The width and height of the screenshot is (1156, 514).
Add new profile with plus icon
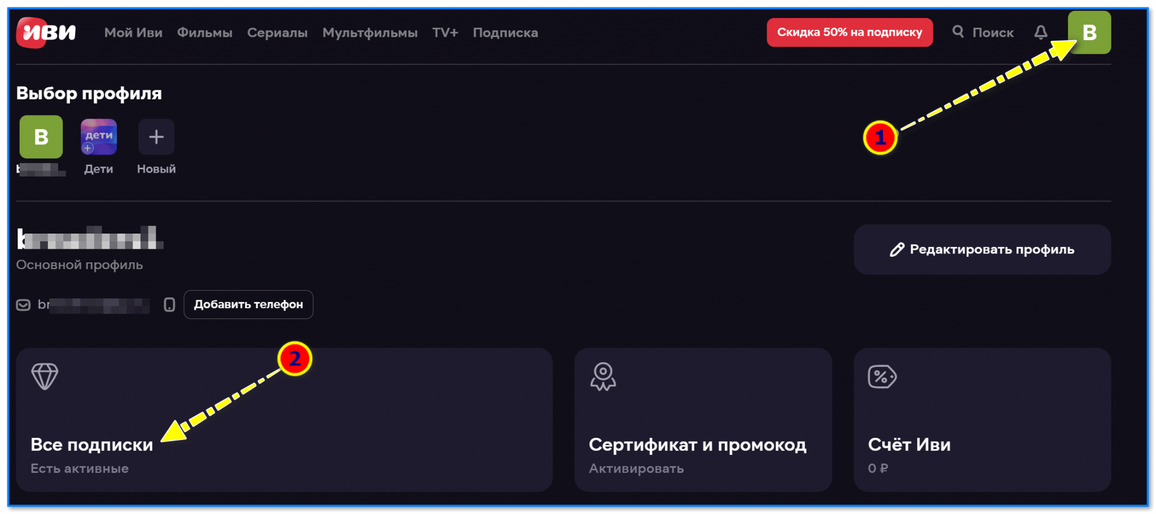(x=156, y=137)
